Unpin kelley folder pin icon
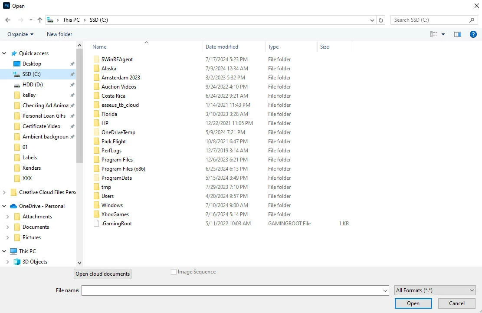Viewport: 482px width, 313px height. tap(72, 95)
